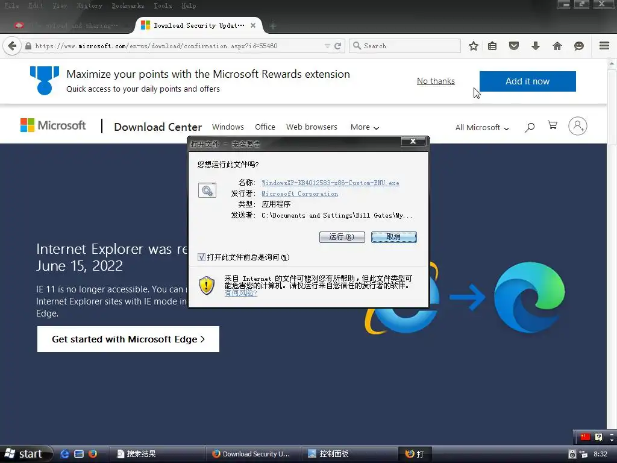Click Get started with Microsoft Edge
The image size is (617, 463).
(x=128, y=339)
